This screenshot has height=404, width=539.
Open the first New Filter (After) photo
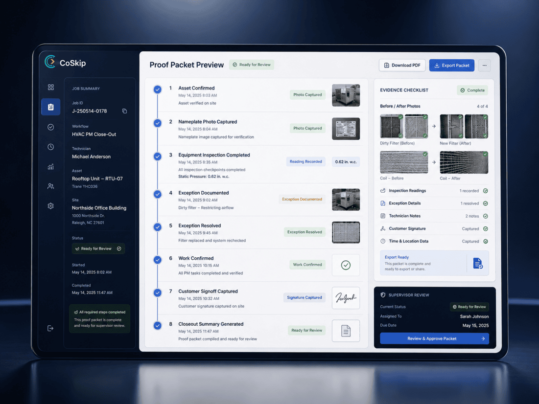coord(451,126)
